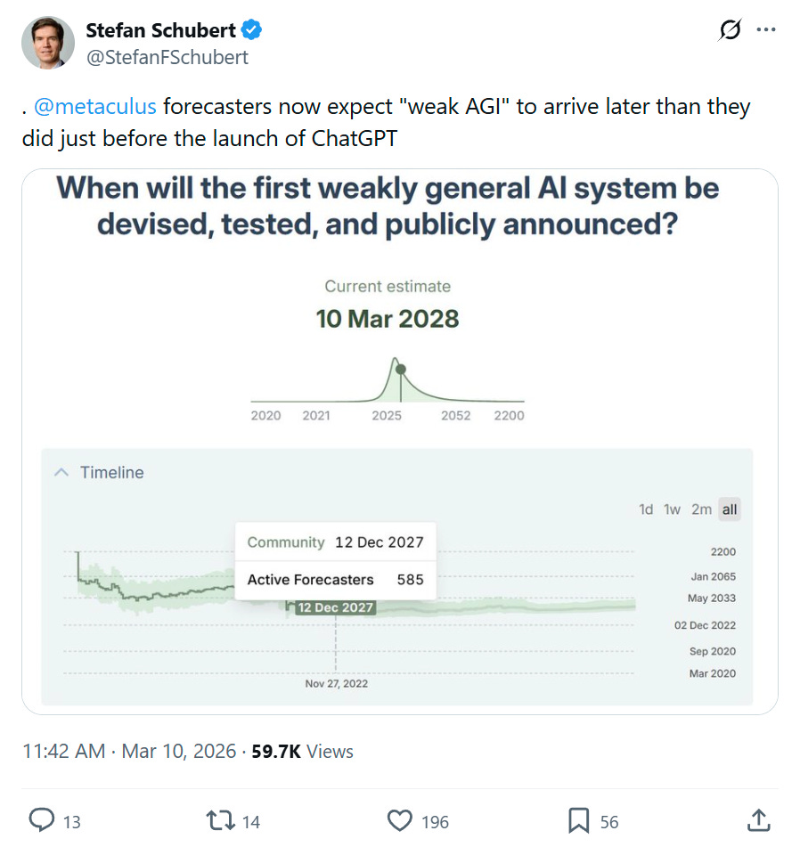Select the 1w timeline range
This screenshot has width=800, height=847.
point(672,509)
